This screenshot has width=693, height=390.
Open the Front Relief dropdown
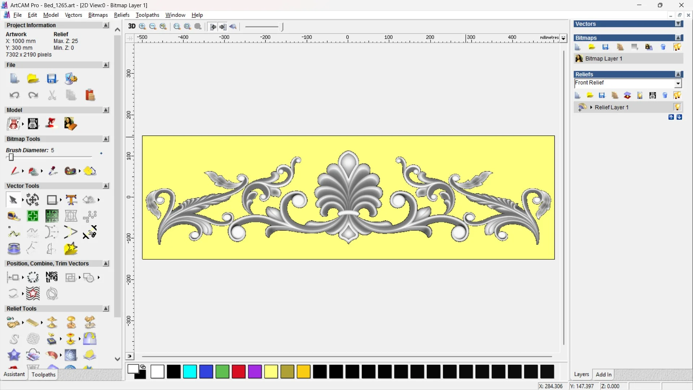pos(678,83)
